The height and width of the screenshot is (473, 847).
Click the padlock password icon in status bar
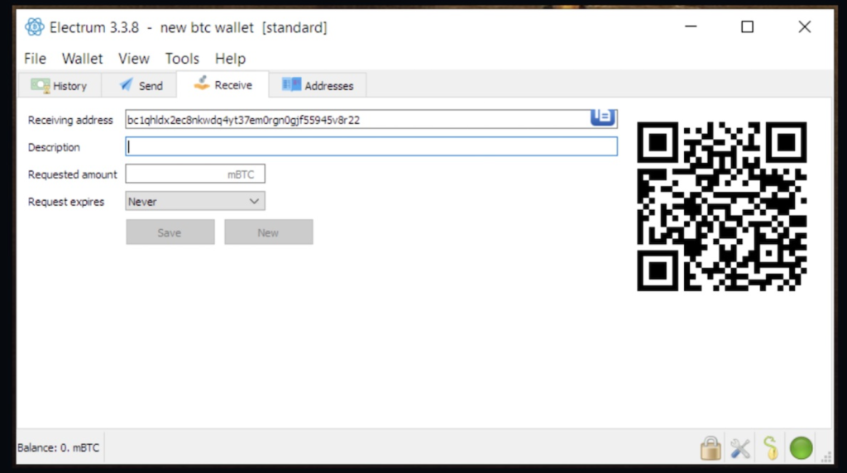(711, 448)
